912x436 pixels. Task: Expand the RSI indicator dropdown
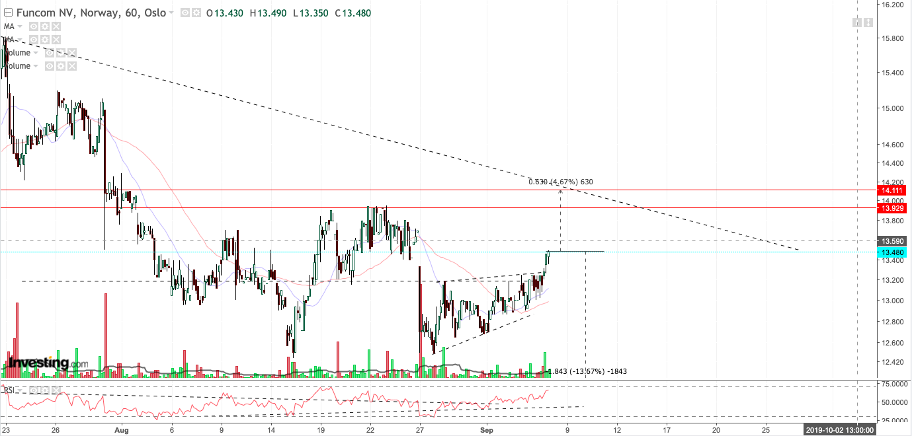point(19,390)
